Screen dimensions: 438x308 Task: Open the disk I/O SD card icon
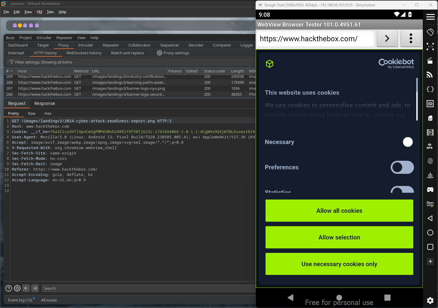click(430, 118)
